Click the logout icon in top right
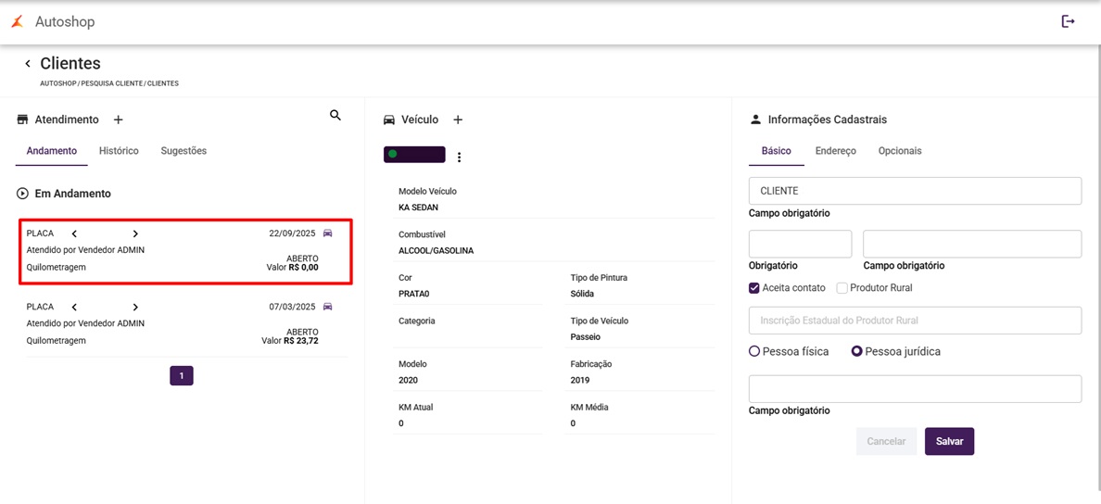This screenshot has height=504, width=1101. 1068,21
